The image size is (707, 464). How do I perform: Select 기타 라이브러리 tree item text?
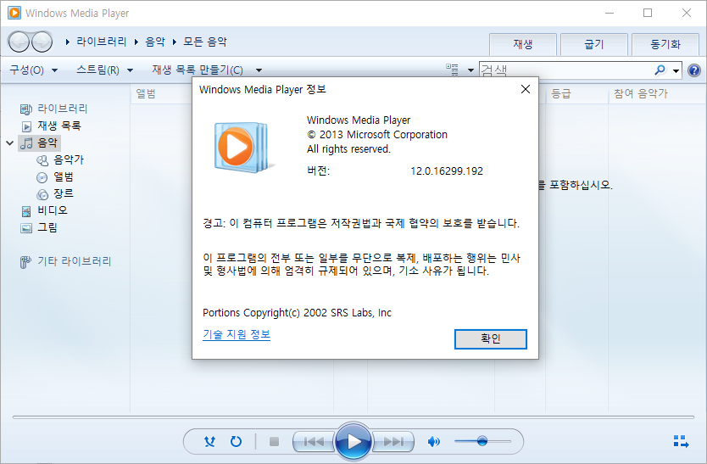pos(75,261)
